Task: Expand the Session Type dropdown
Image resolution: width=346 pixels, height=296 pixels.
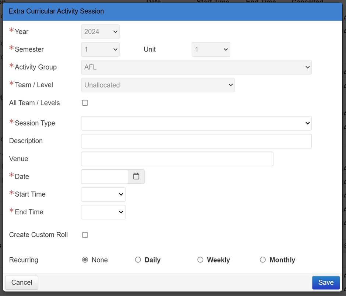Action: 196,123
